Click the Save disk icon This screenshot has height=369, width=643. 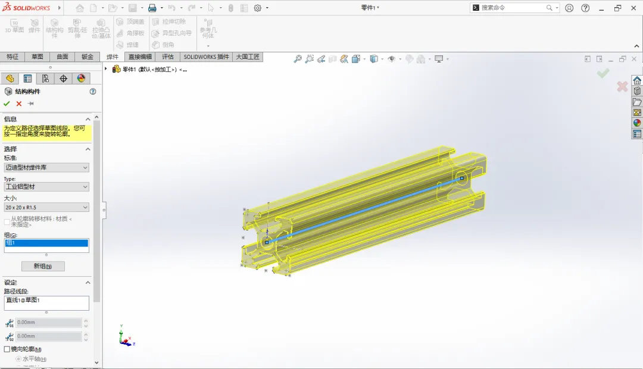pos(132,8)
